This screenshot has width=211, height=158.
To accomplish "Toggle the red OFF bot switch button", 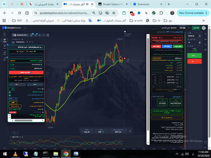I will (26, 72).
